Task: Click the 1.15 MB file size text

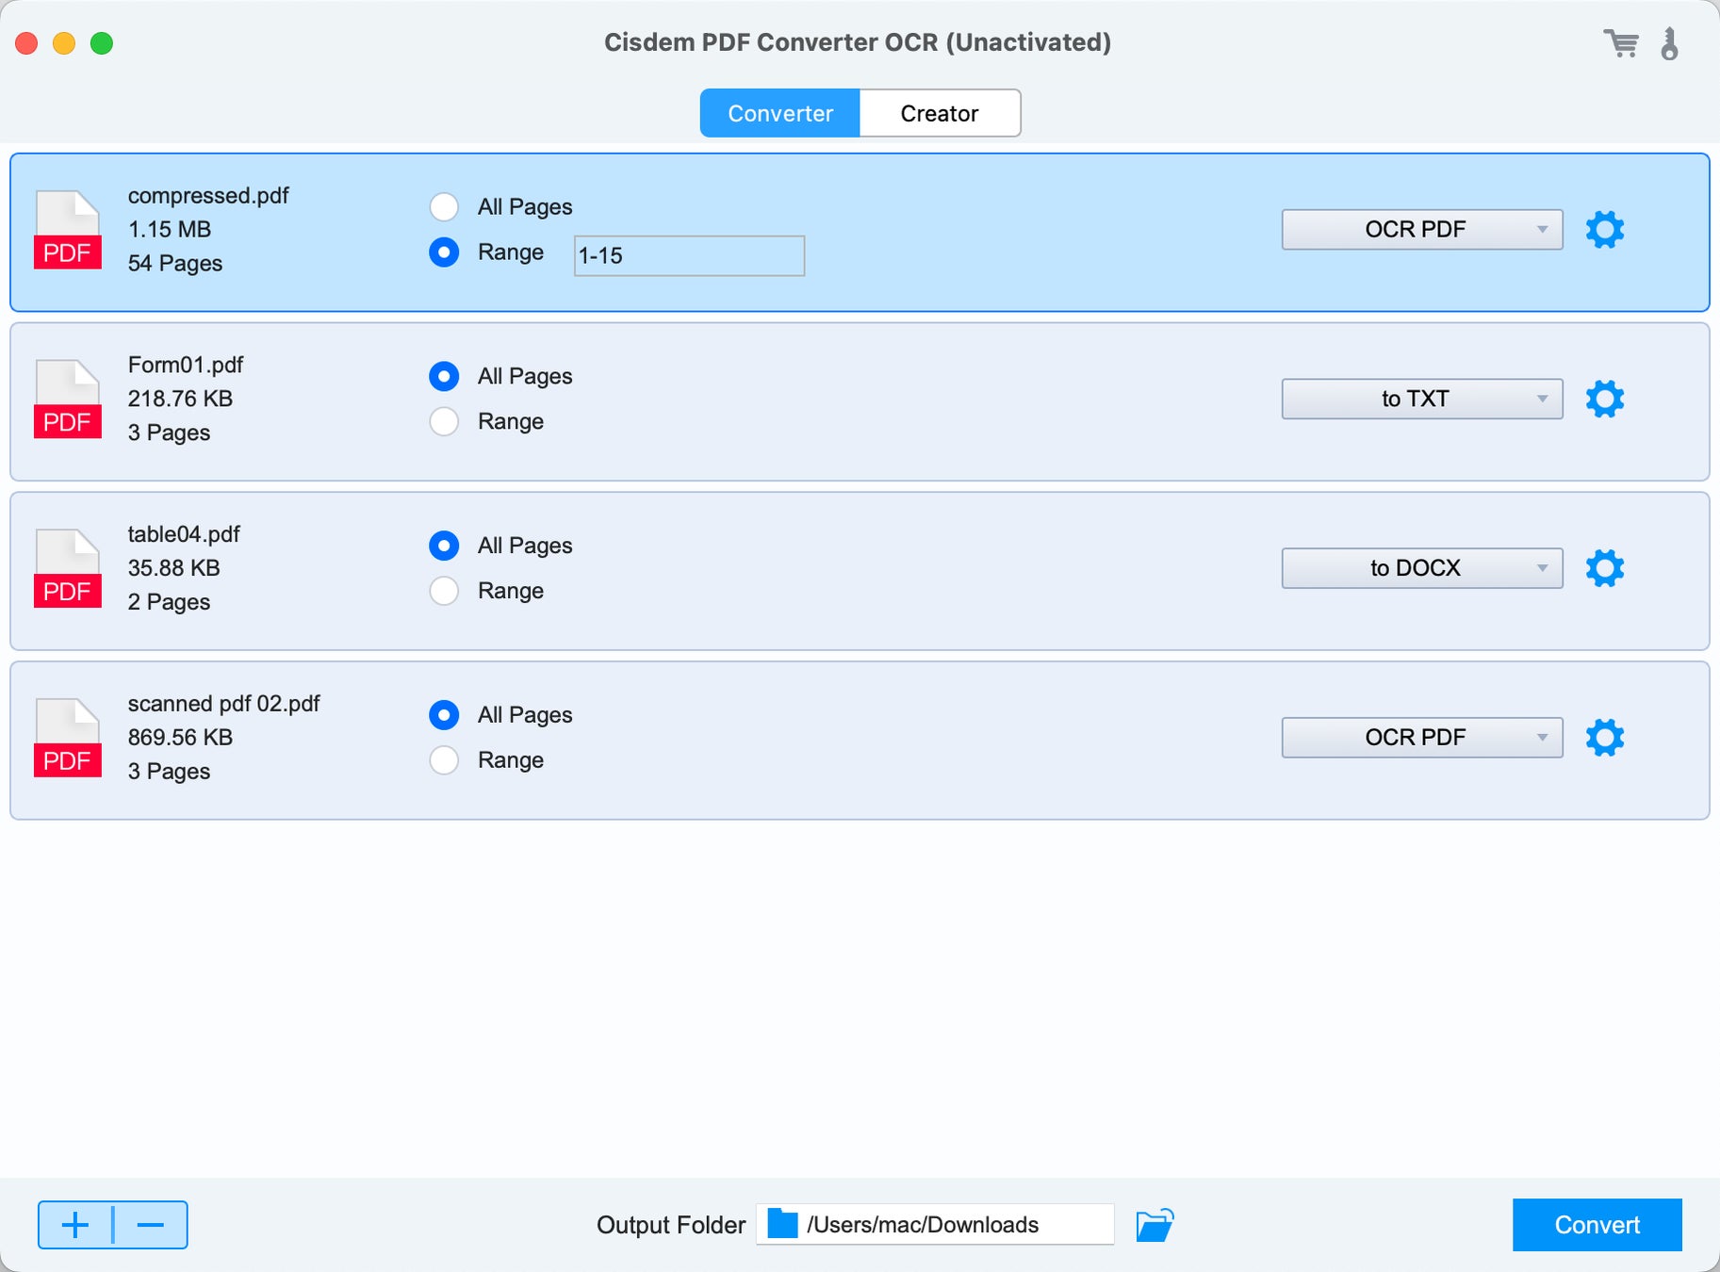Action: pyautogui.click(x=170, y=229)
